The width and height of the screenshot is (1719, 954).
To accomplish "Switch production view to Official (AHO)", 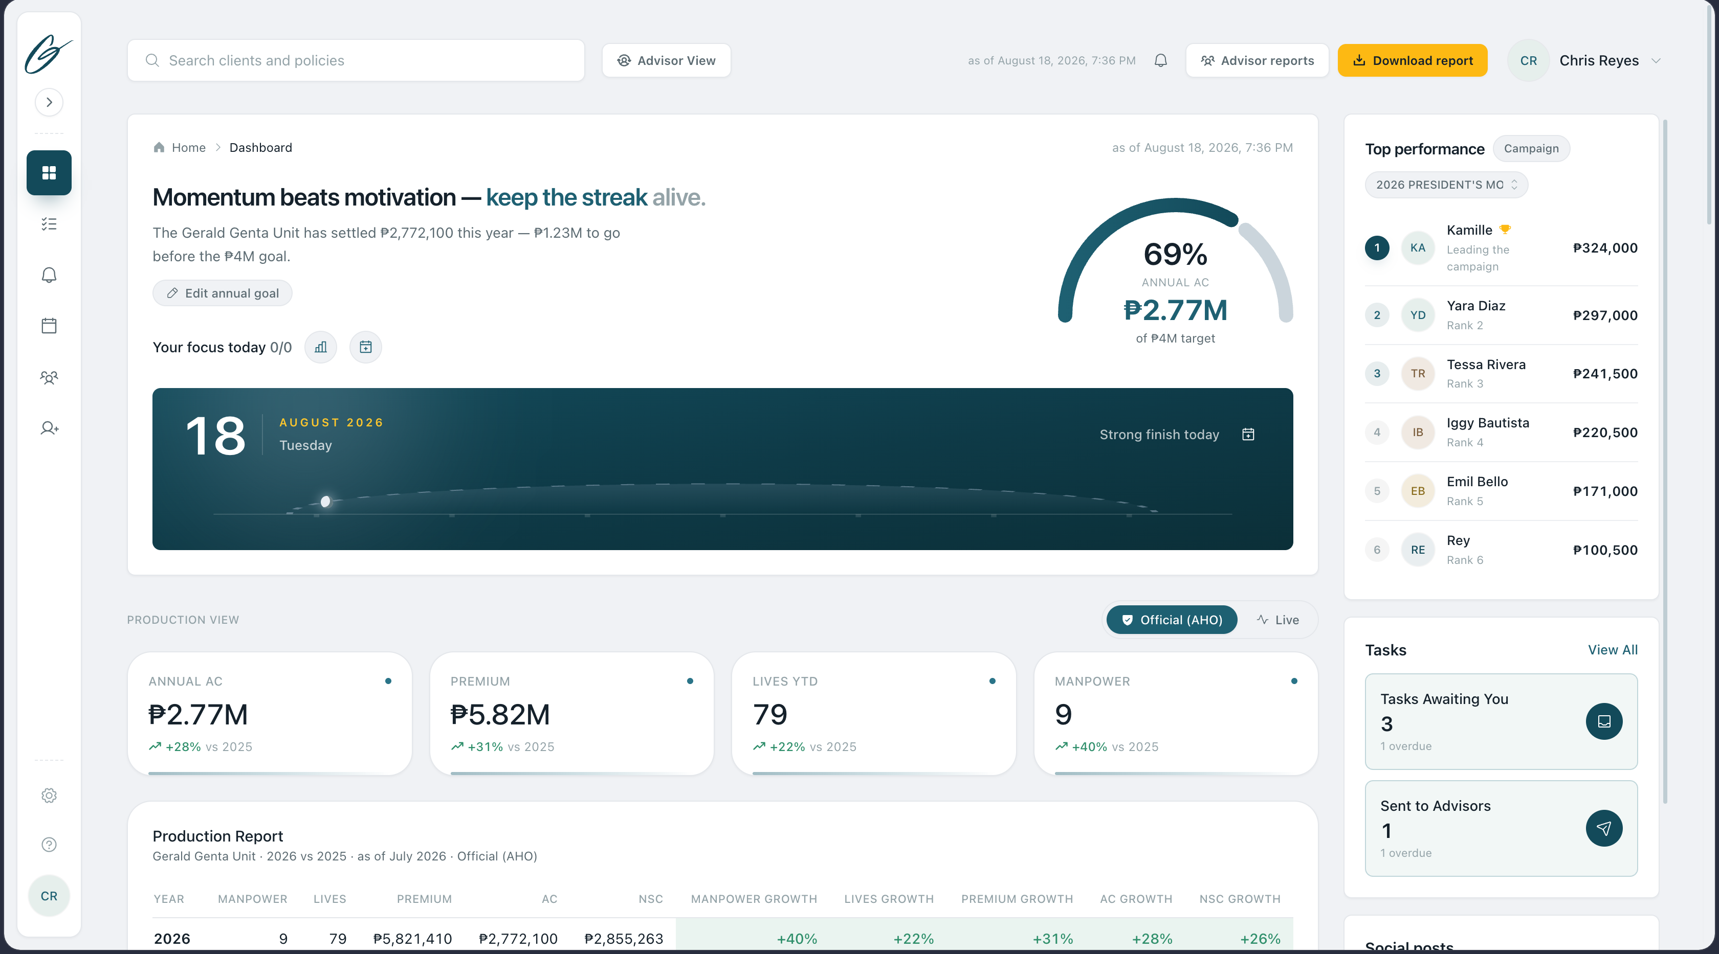I will point(1171,620).
